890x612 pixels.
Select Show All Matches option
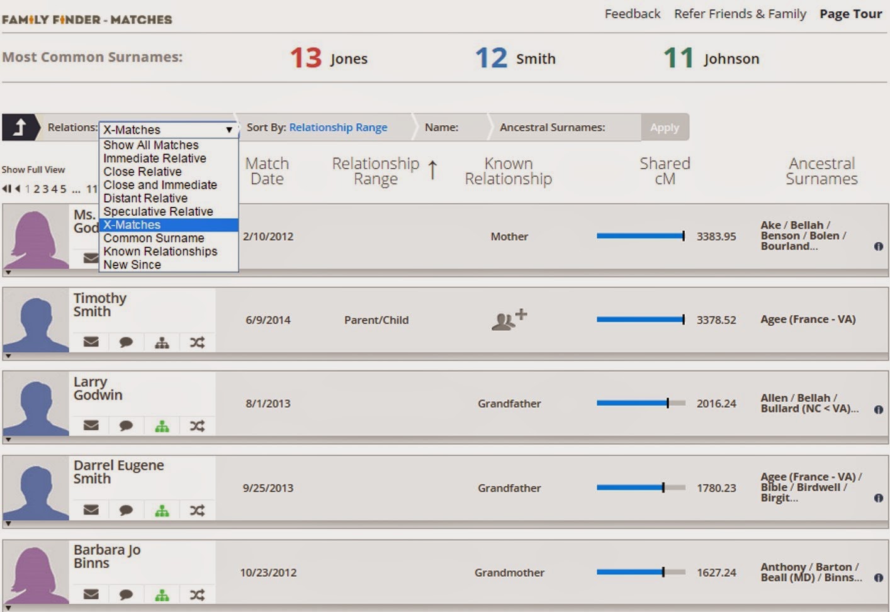[x=169, y=145]
